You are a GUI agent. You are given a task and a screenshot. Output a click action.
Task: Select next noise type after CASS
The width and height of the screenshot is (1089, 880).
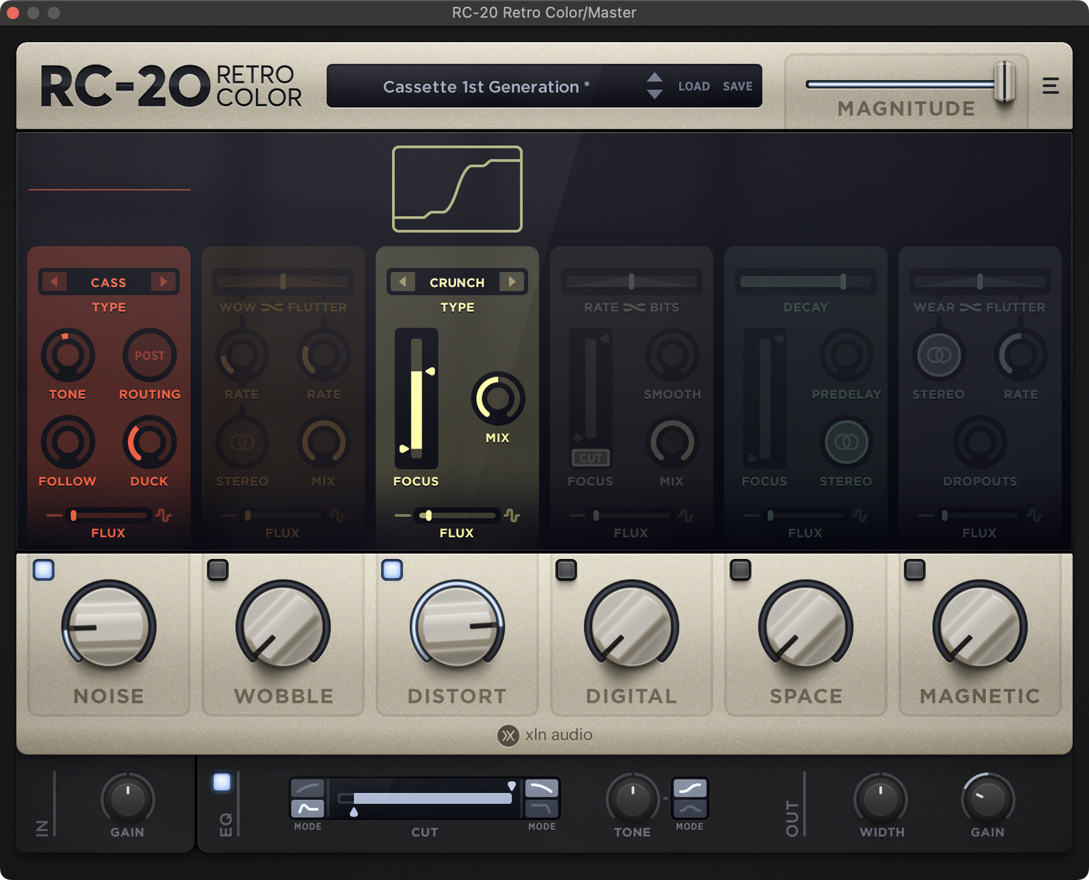click(x=163, y=281)
